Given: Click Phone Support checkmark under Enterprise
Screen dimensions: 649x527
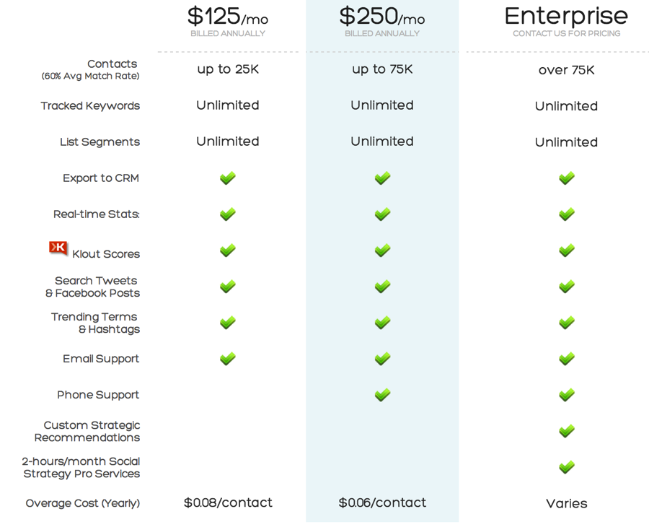Looking at the screenshot, I should (x=567, y=395).
